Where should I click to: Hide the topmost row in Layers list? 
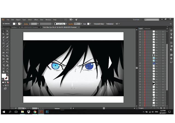click(x=140, y=31)
